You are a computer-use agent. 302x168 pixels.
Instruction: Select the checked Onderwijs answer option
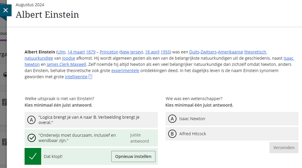pyautogui.click(x=91, y=138)
